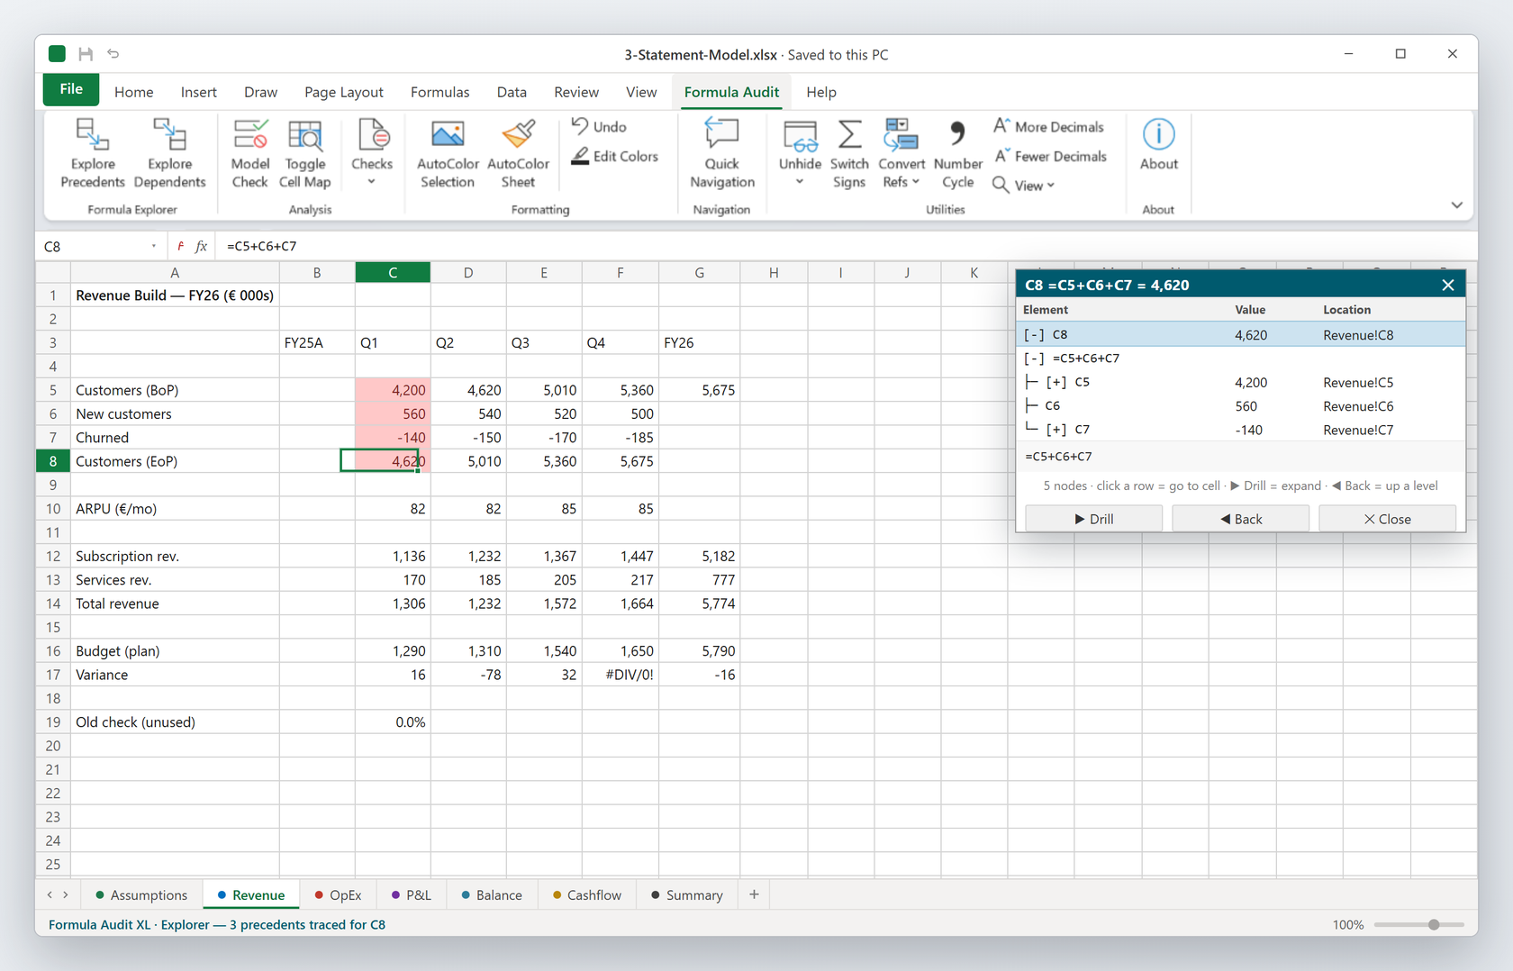Apply AutoColor Selection formatting
1513x971 pixels.
tap(447, 153)
